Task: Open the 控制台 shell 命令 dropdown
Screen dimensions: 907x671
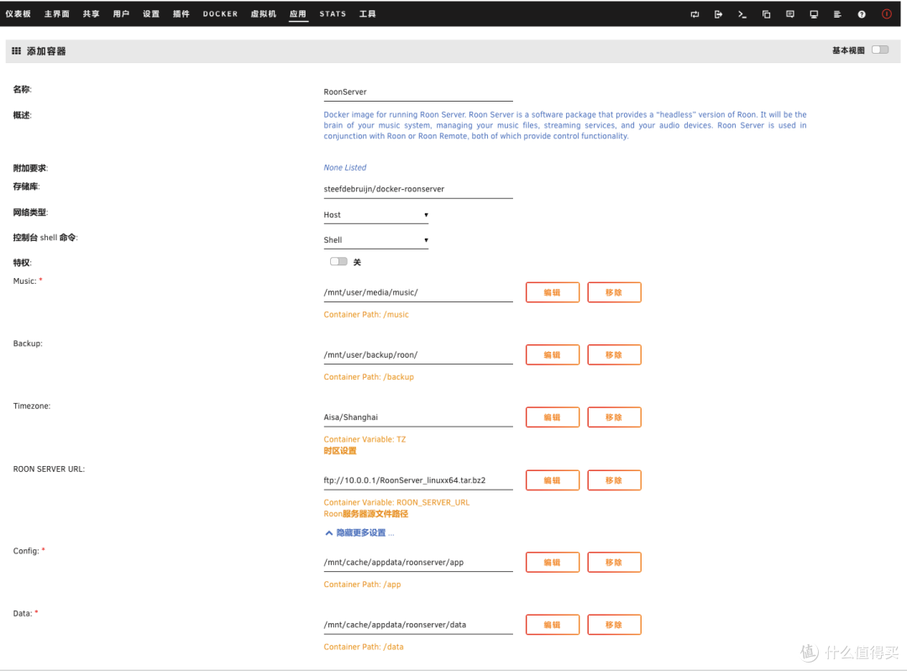Action: 376,240
